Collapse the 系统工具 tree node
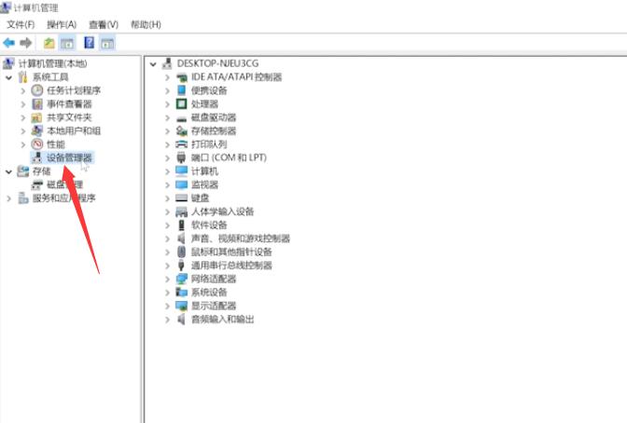627x423 pixels. click(8, 77)
